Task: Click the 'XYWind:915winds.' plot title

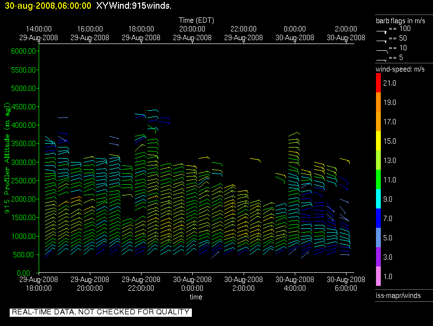Action: 134,6
